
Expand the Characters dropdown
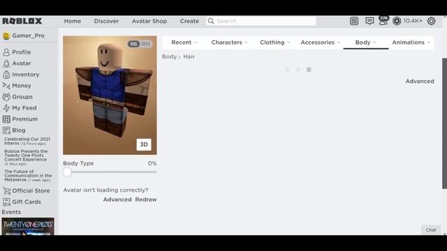pos(230,43)
